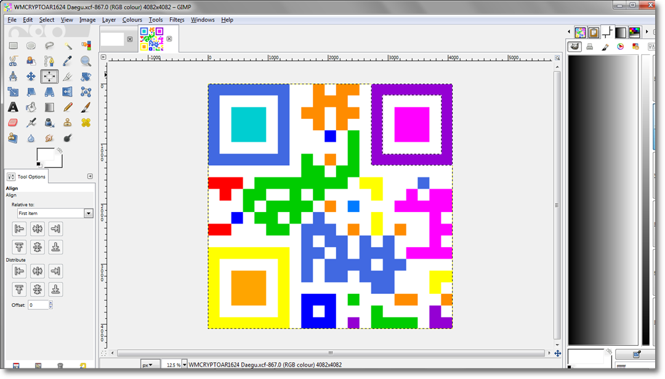Select the Fuzzy Select magic wand tool
The width and height of the screenshot is (665, 379).
pyautogui.click(x=68, y=46)
